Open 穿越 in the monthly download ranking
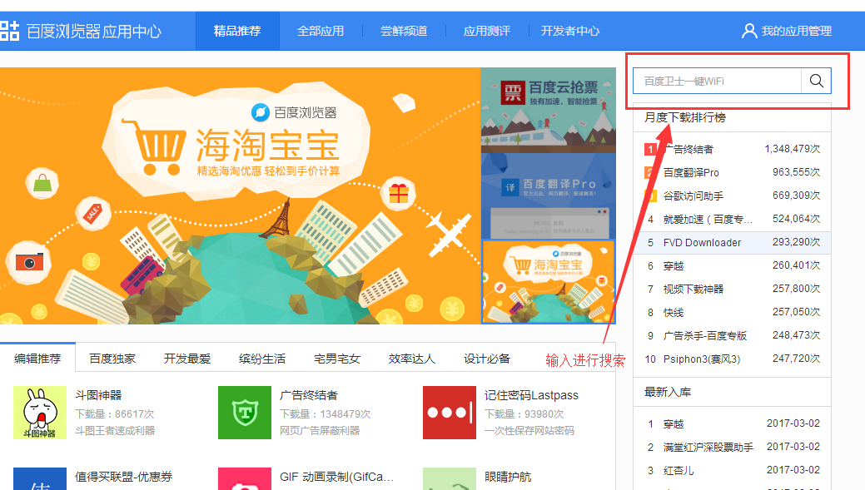 [x=674, y=266]
